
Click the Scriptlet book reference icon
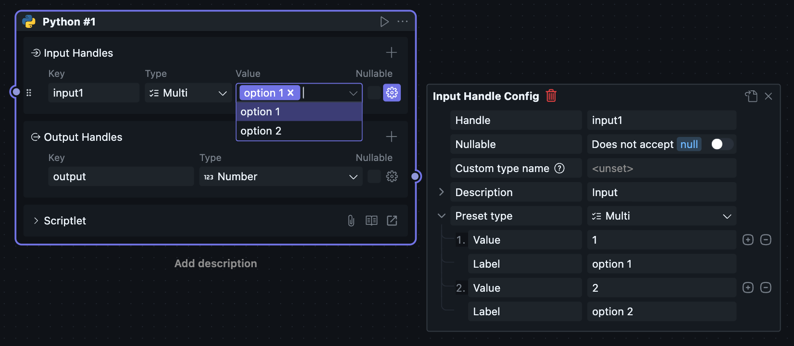pos(372,221)
